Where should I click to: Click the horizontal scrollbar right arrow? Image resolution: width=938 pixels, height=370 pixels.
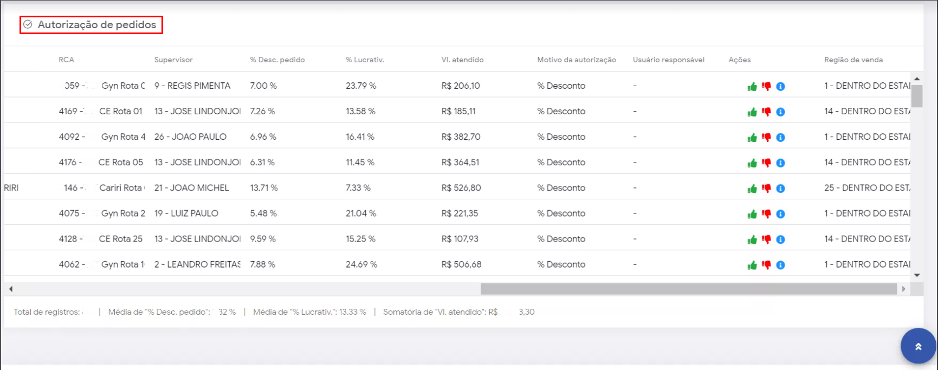(x=903, y=289)
